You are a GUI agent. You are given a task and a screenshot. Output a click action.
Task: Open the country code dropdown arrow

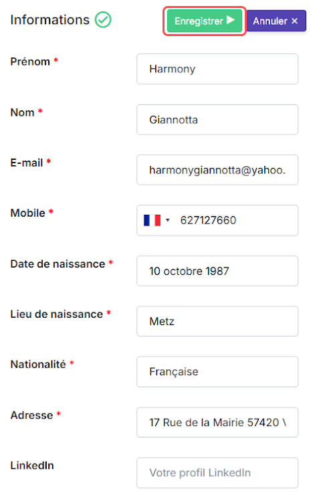click(168, 220)
